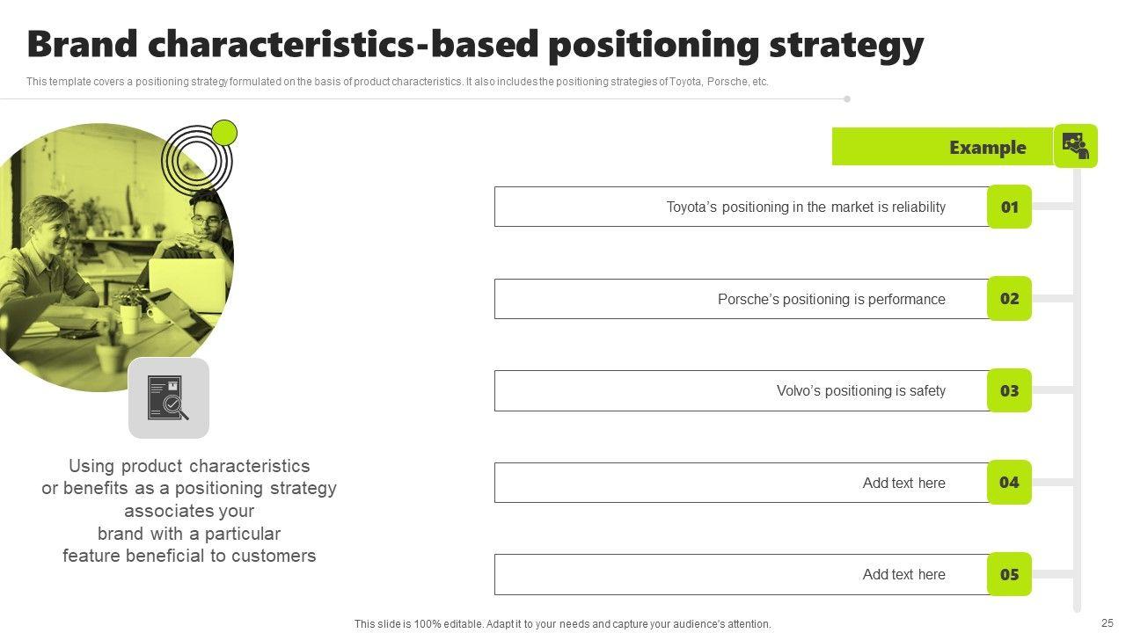Select the green 05 number badge
Screen dimensions: 1126x633
tap(1009, 574)
